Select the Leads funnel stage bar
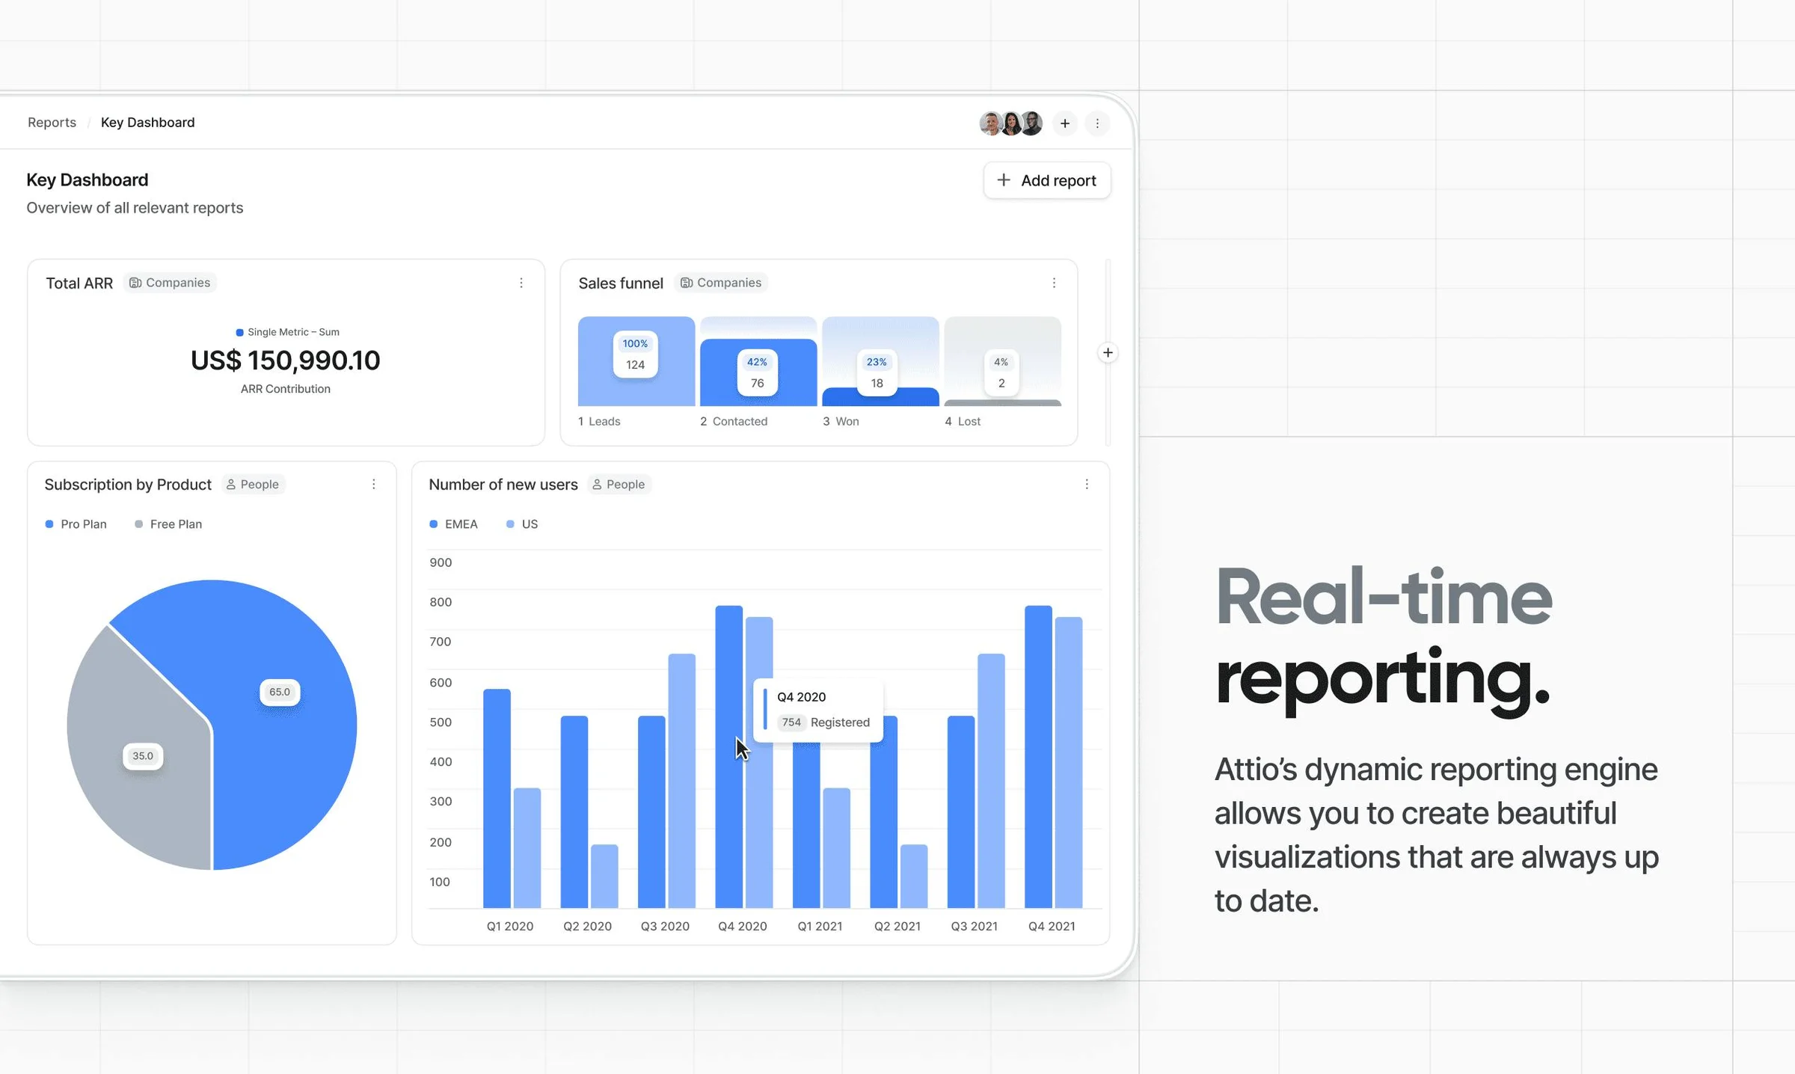The image size is (1795, 1074). coord(636,361)
